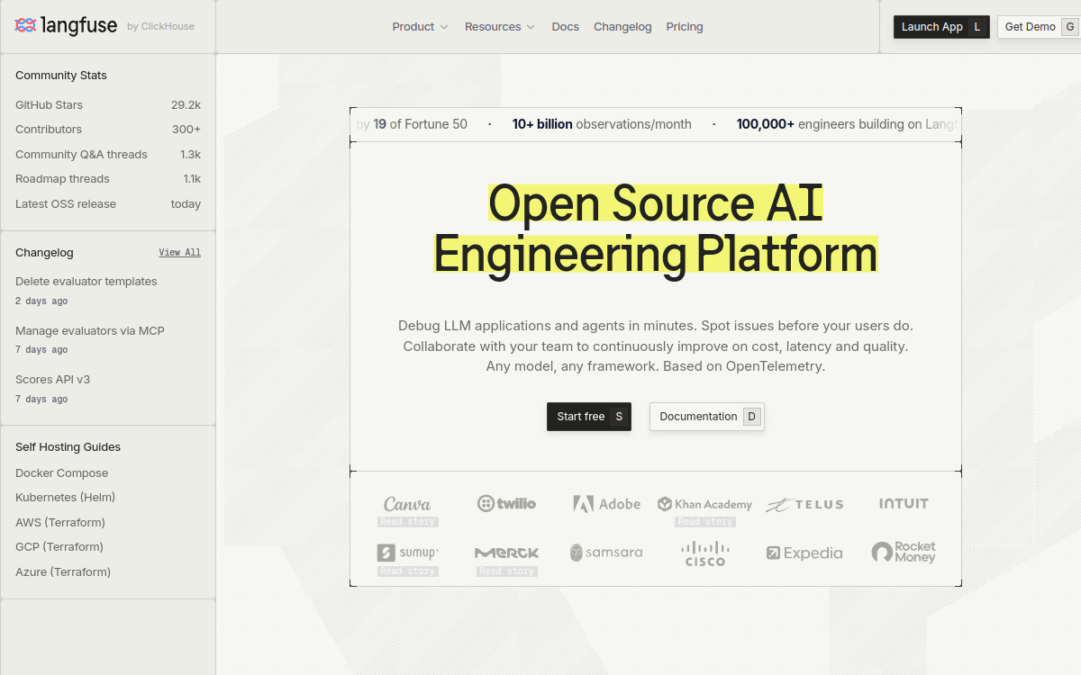Open Scores API v3 changelog entry

tap(53, 380)
